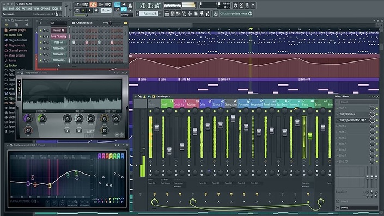Open the Pattern 28 selector dropdown
Viewport: 384px width, 216px height.
click(149, 14)
